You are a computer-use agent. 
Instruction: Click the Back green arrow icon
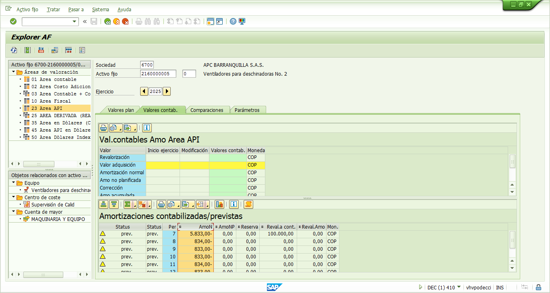coord(108,21)
